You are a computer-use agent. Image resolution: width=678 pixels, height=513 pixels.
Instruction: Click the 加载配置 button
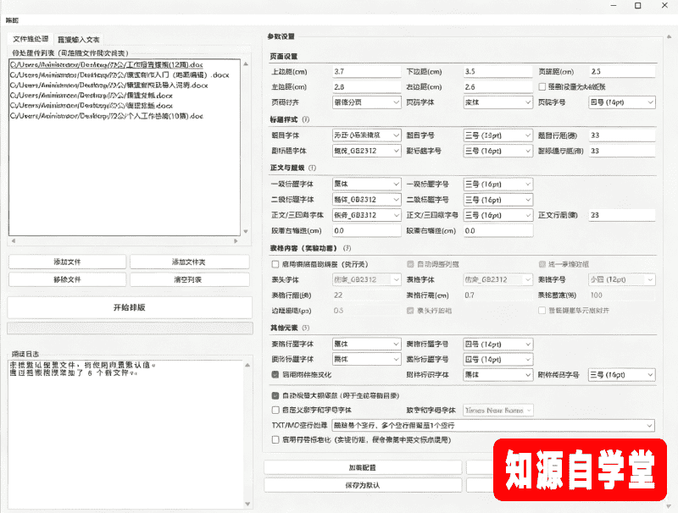coord(363,467)
